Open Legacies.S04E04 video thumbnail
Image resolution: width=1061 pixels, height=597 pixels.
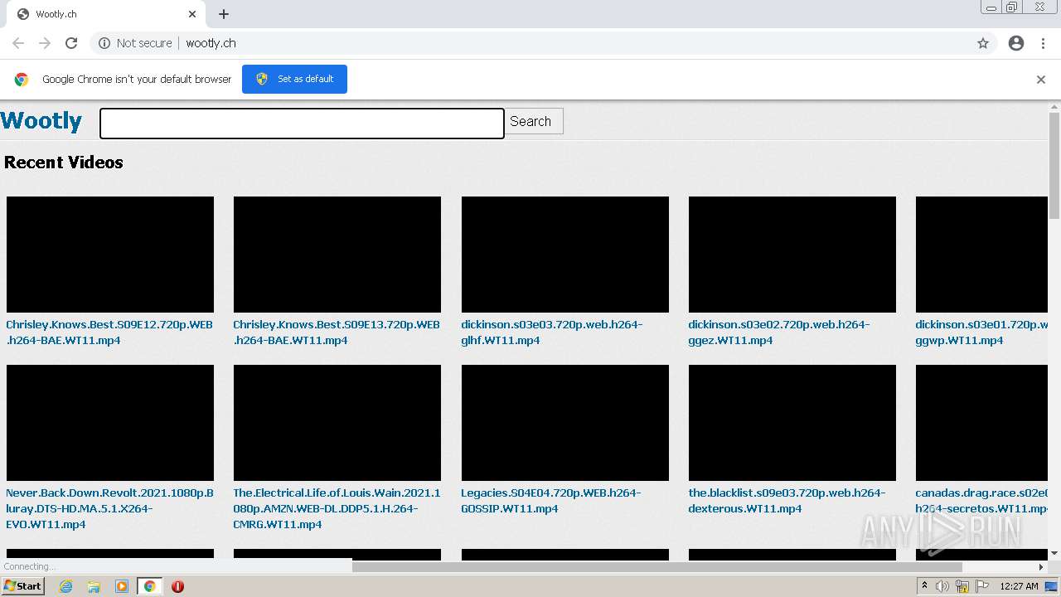(x=565, y=423)
